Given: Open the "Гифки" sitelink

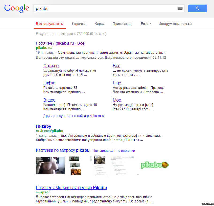Looking at the screenshot, I should coord(49,83).
